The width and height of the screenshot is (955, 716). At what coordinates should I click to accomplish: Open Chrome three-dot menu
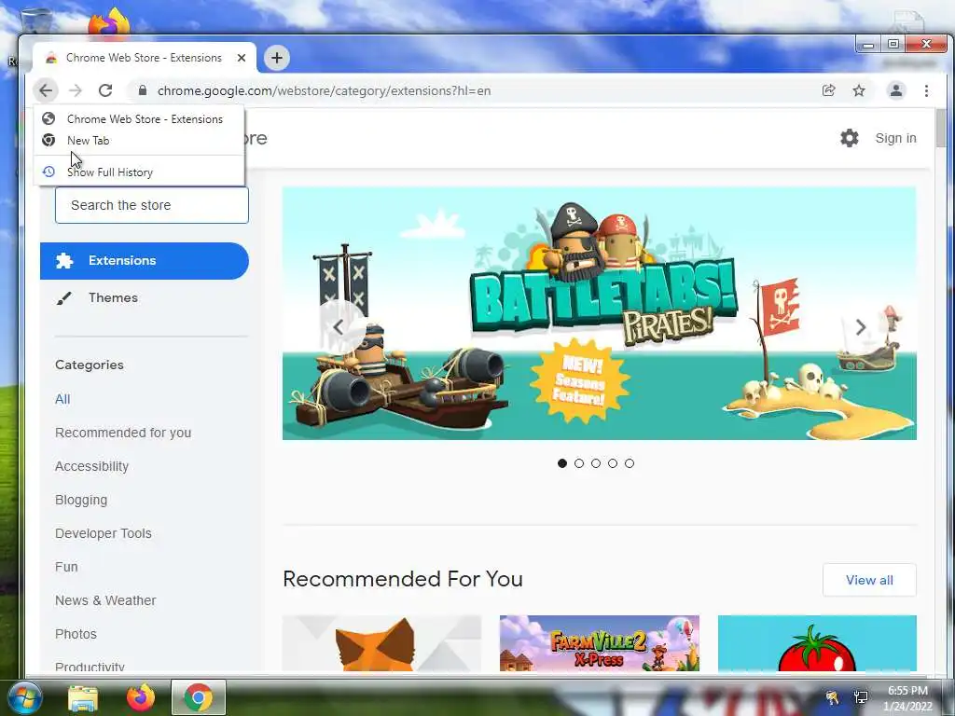pos(926,90)
